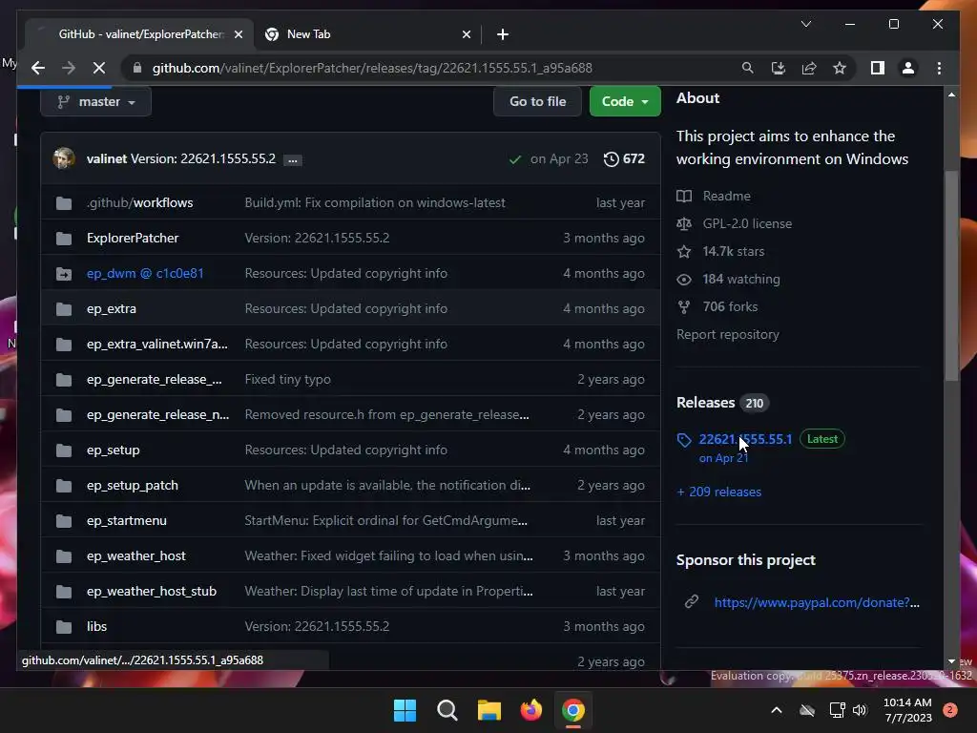Open the PayPal donate sponsor link
The width and height of the screenshot is (977, 733).
[x=817, y=603]
